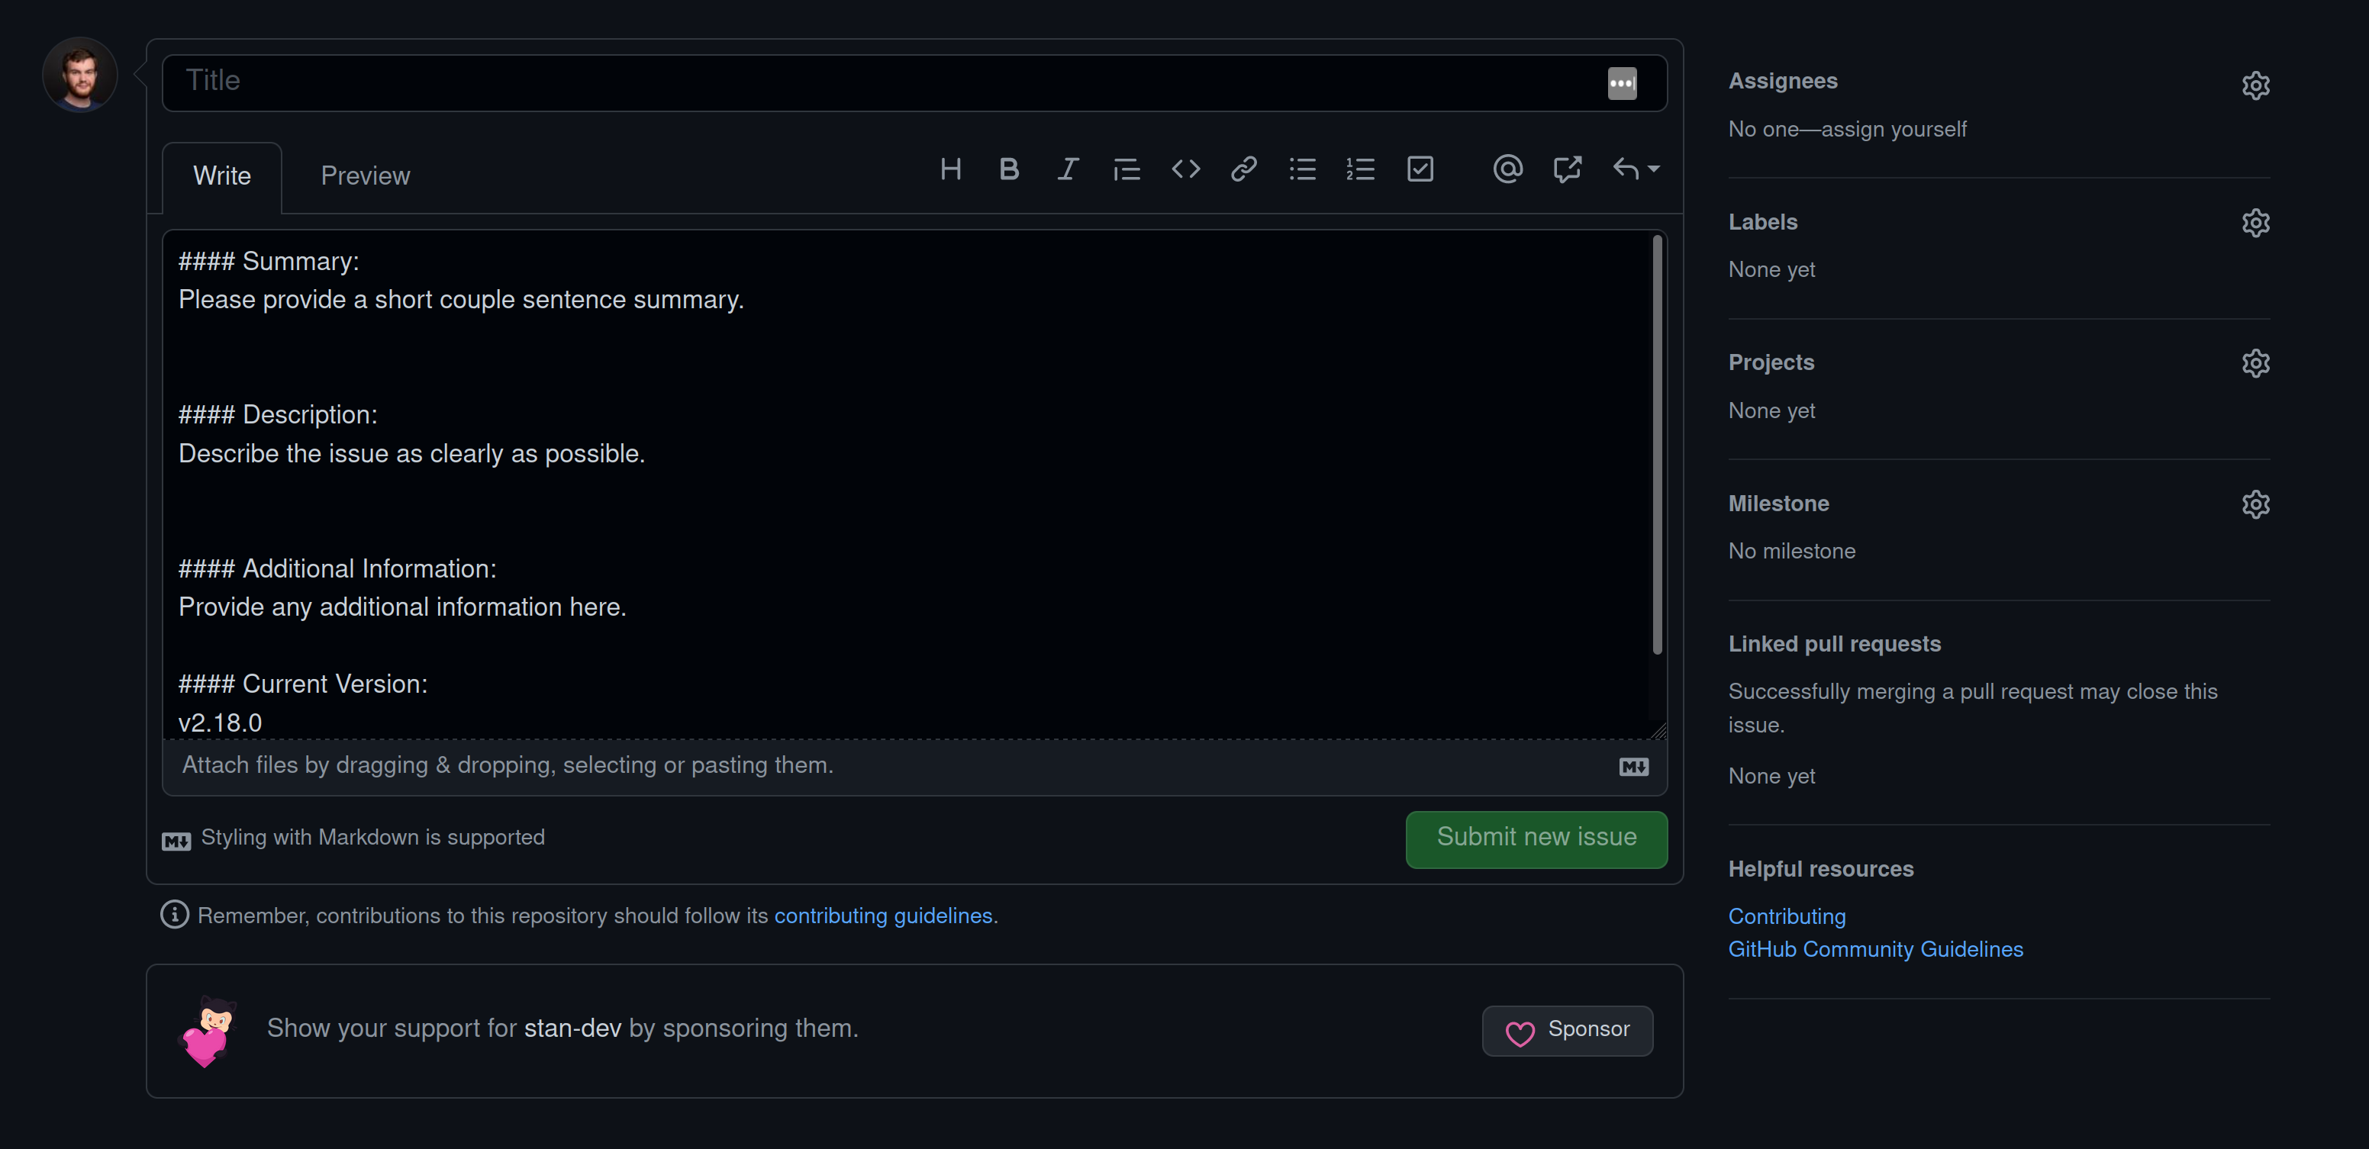Open the contributing guidelines link
2369x1149 pixels.
coord(883,916)
